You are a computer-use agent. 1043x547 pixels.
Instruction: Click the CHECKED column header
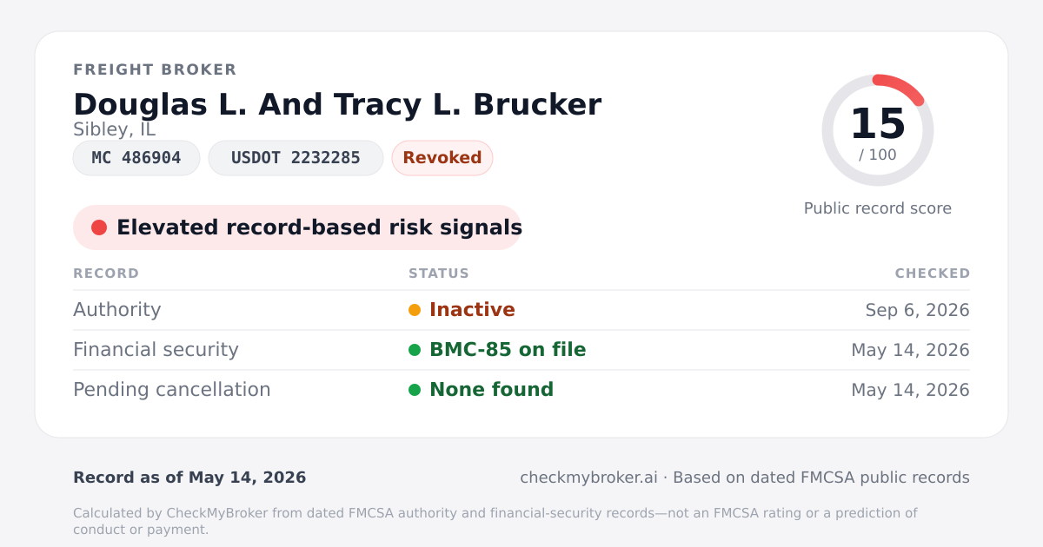[x=933, y=273]
